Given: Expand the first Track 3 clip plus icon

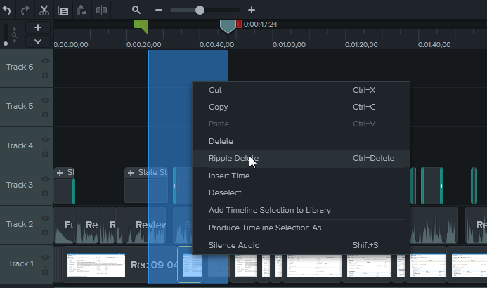Looking at the screenshot, I should (60, 173).
